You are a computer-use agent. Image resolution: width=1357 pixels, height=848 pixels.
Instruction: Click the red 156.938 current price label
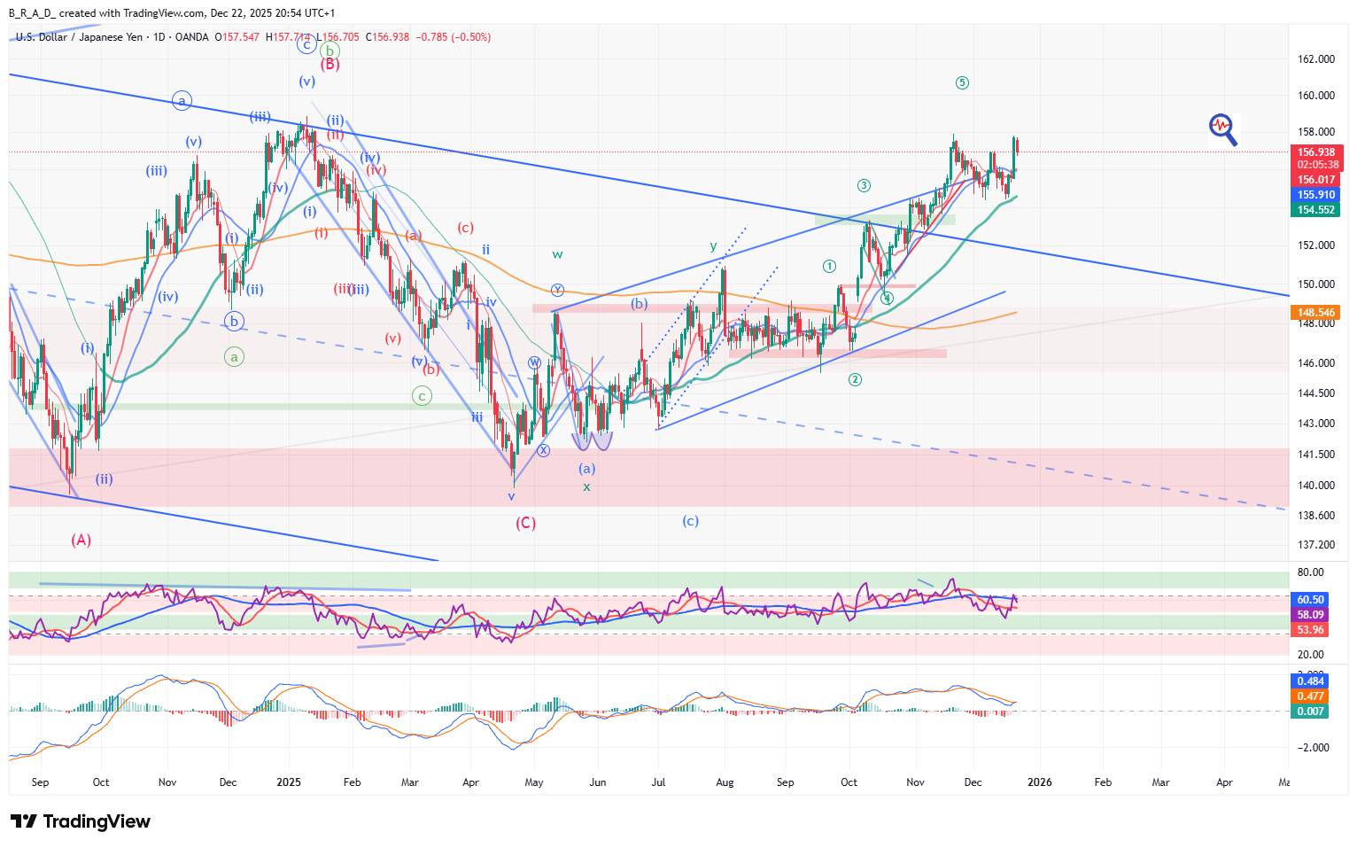[x=1317, y=152]
